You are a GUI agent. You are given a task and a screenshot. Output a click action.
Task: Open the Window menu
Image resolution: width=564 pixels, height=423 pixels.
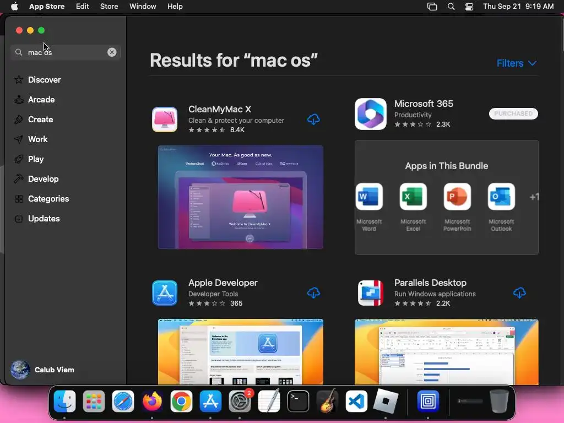point(143,7)
